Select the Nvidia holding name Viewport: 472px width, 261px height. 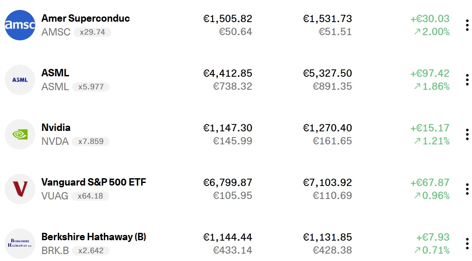(56, 127)
